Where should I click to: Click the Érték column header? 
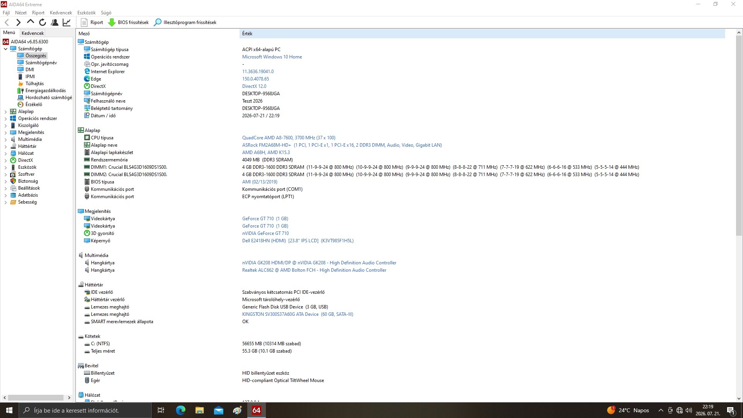coord(482,34)
